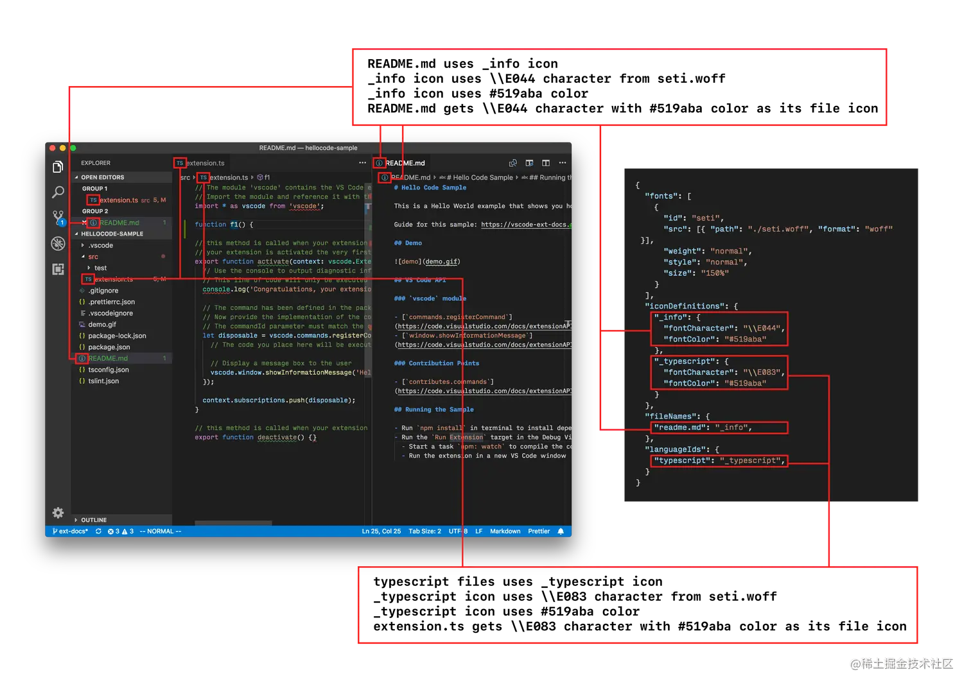Open .vscodeignore in the file tree
Viewport: 971px width, 688px height.
(x=121, y=313)
